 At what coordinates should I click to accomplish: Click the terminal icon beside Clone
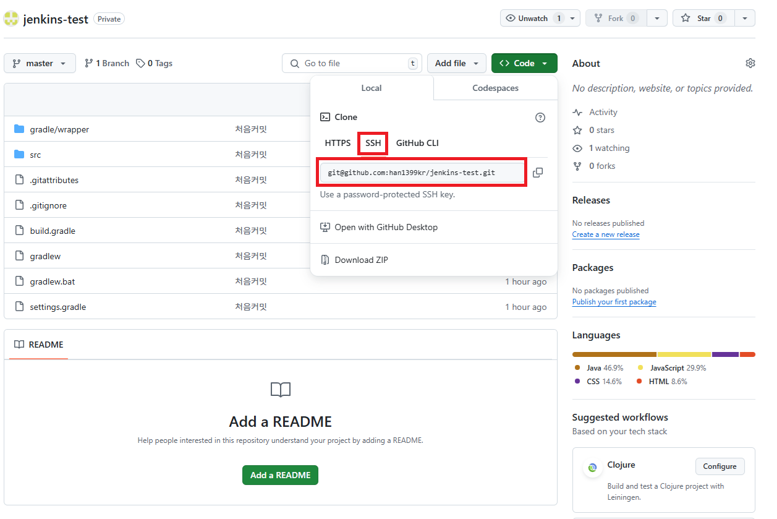[325, 117]
